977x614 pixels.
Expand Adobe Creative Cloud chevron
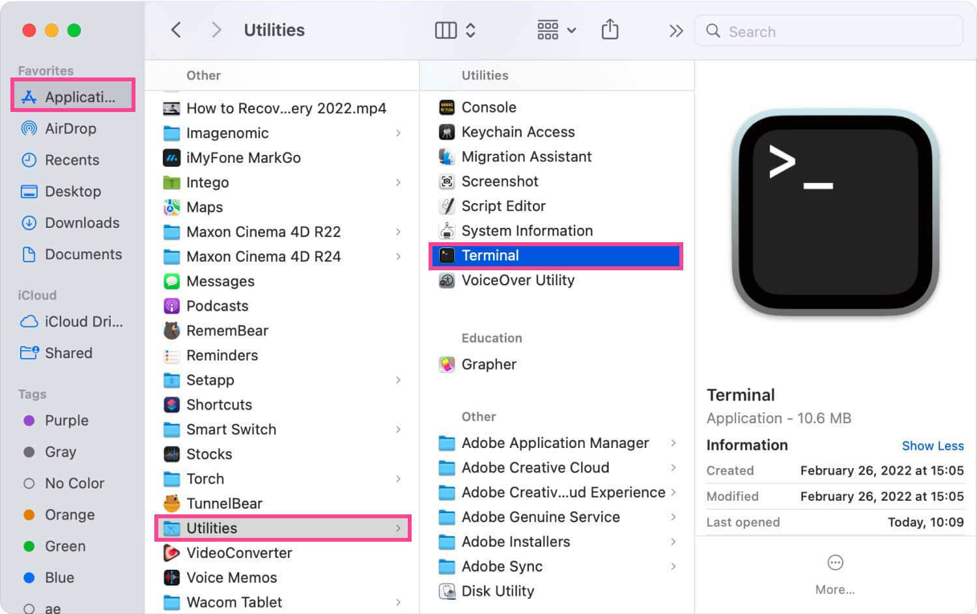coord(673,467)
